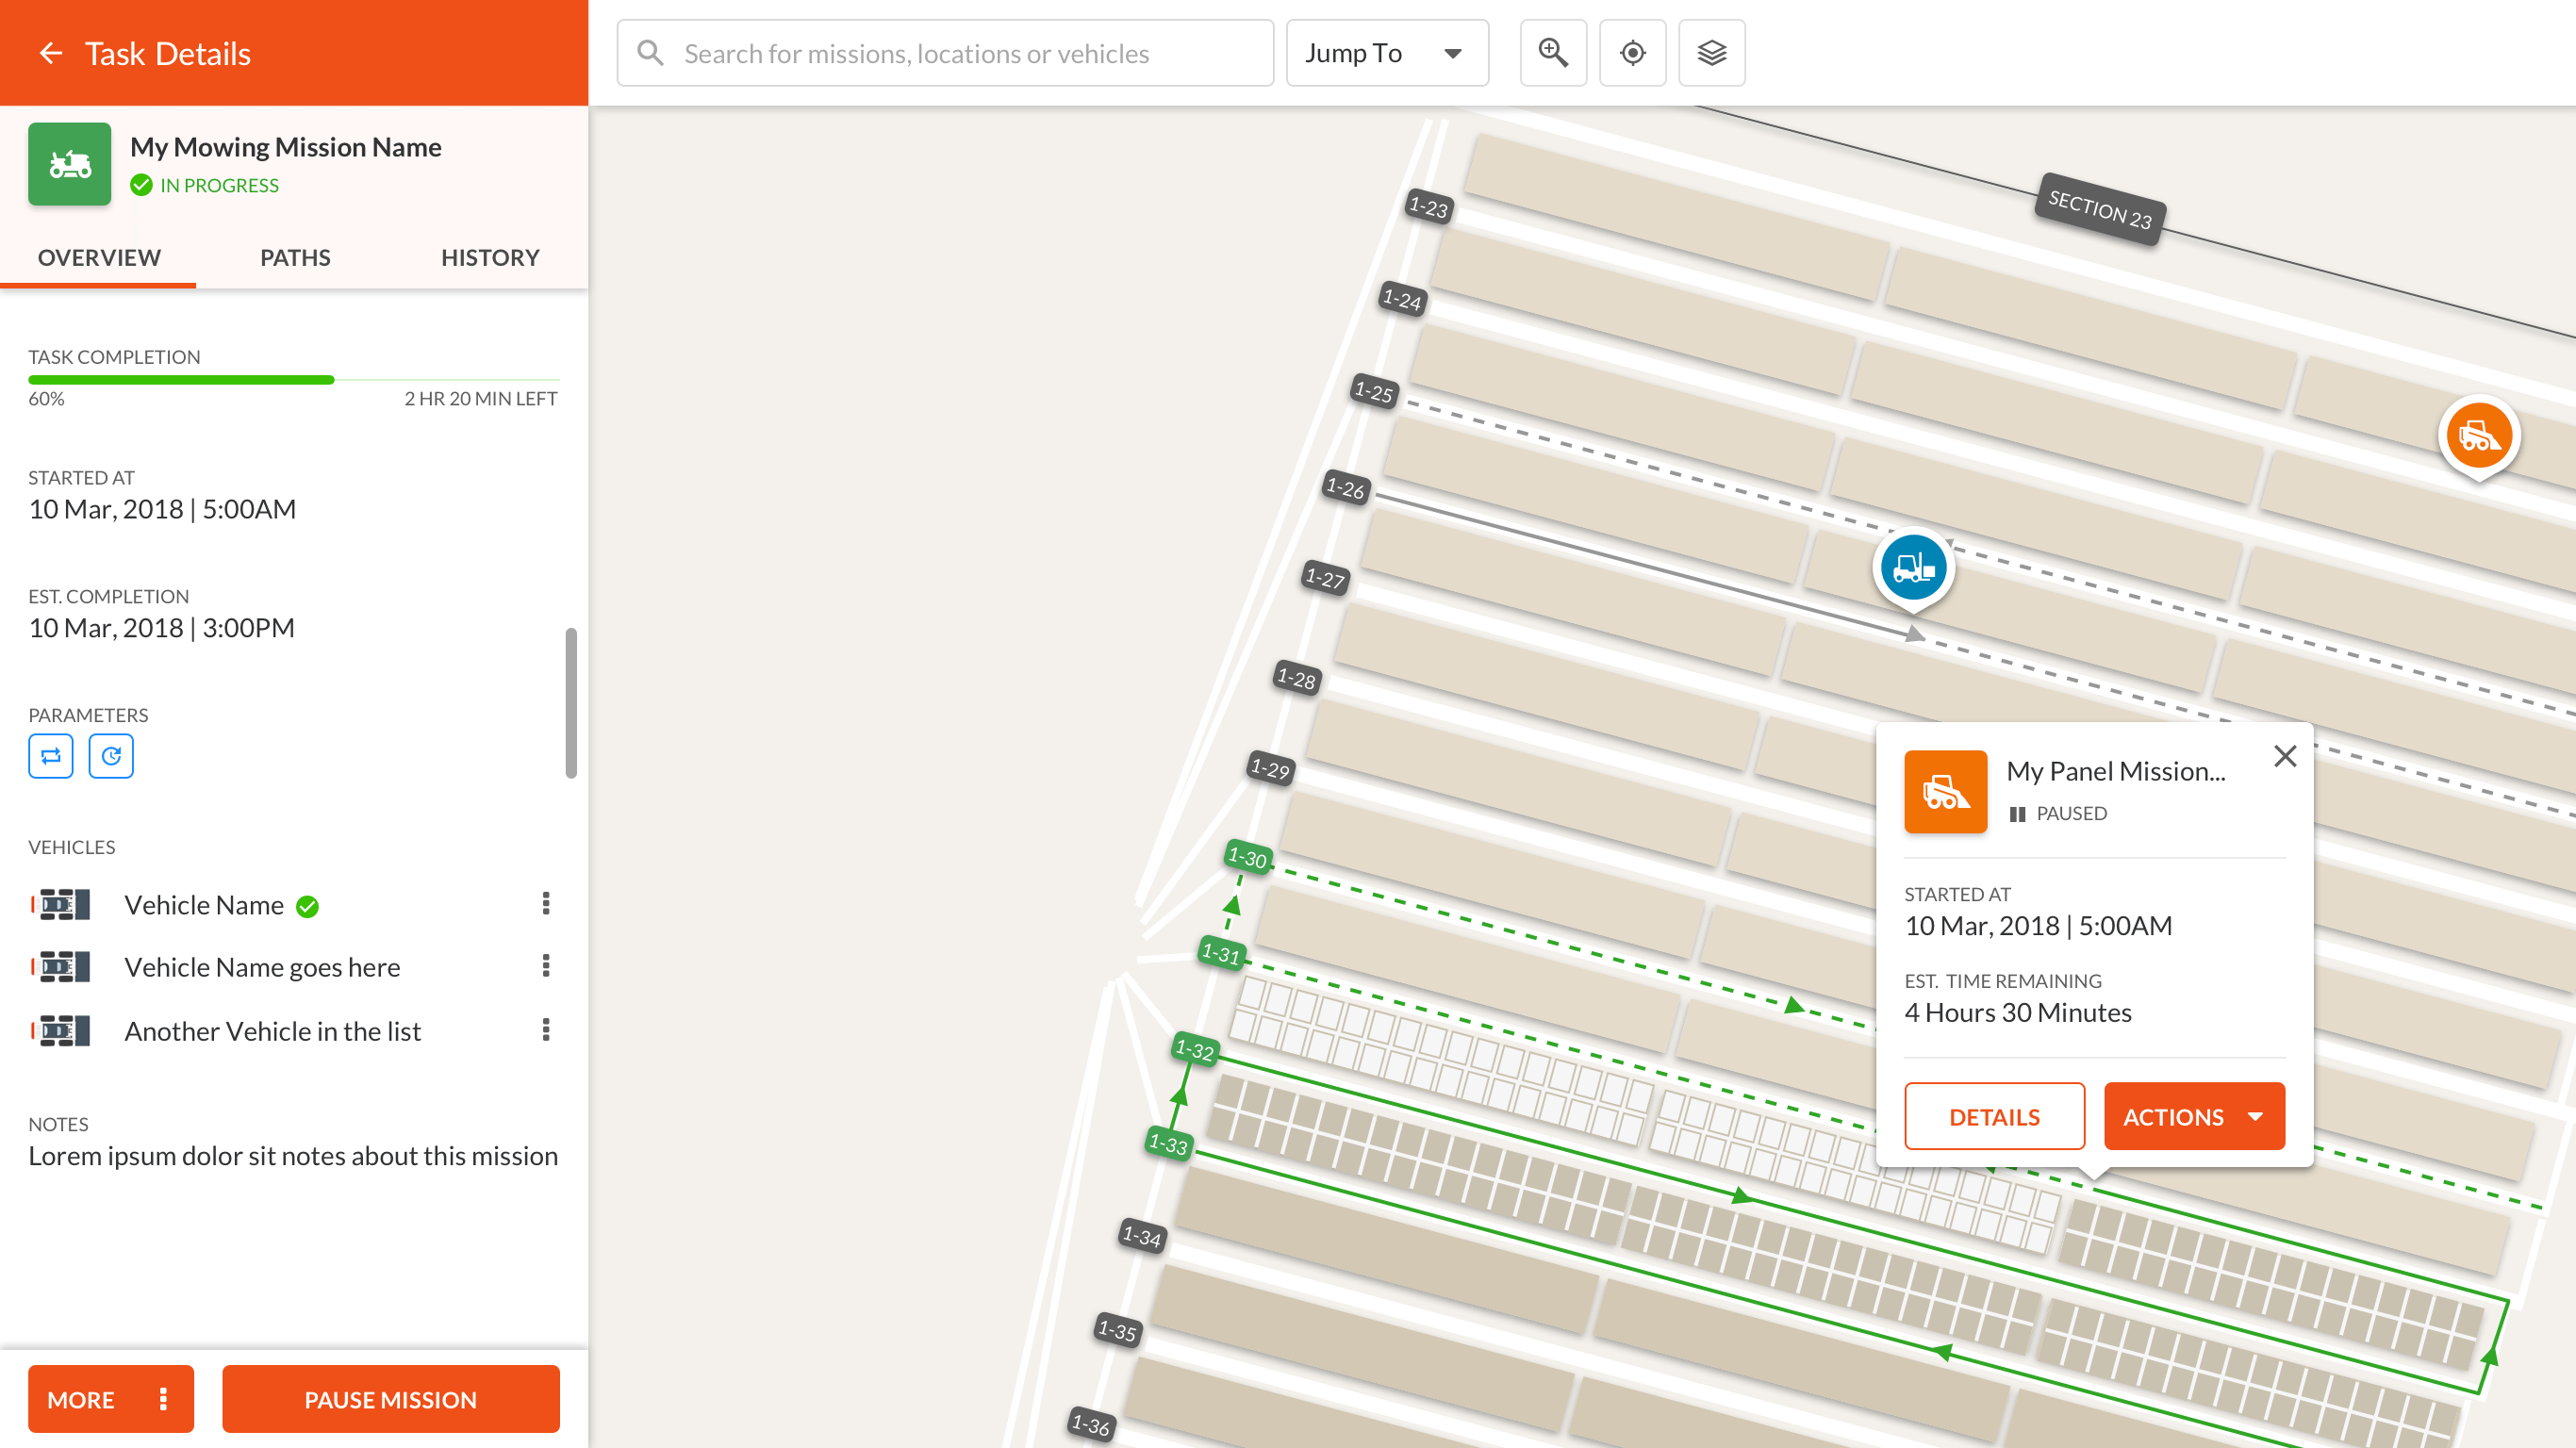
Task: Switch to the HISTORY tab
Action: point(490,257)
